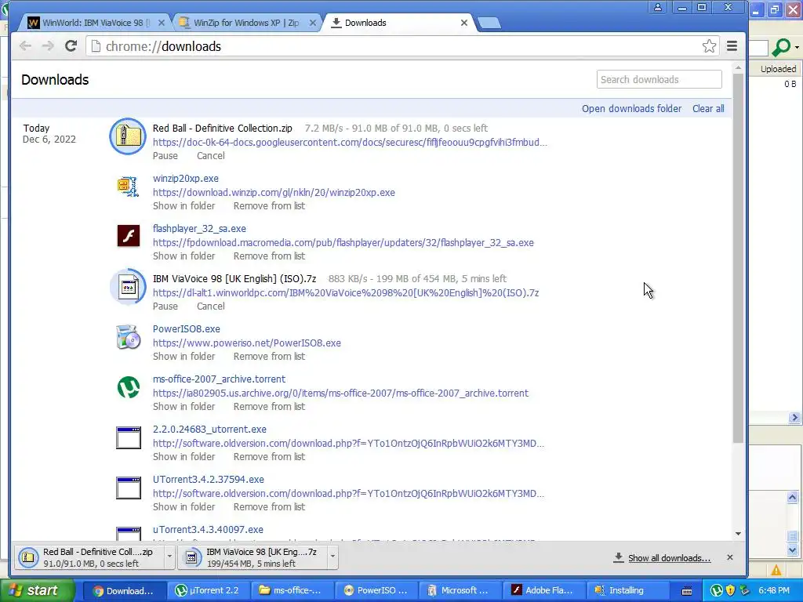Screen dimensions: 803x602
Task: Open Windows Start menu
Action: pos(38,590)
